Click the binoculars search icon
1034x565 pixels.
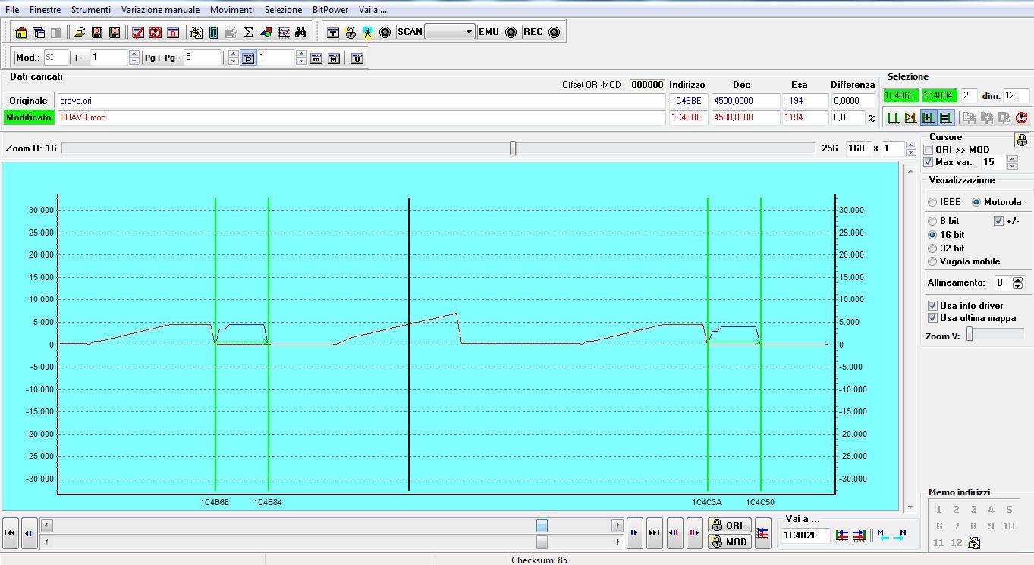pos(301,33)
